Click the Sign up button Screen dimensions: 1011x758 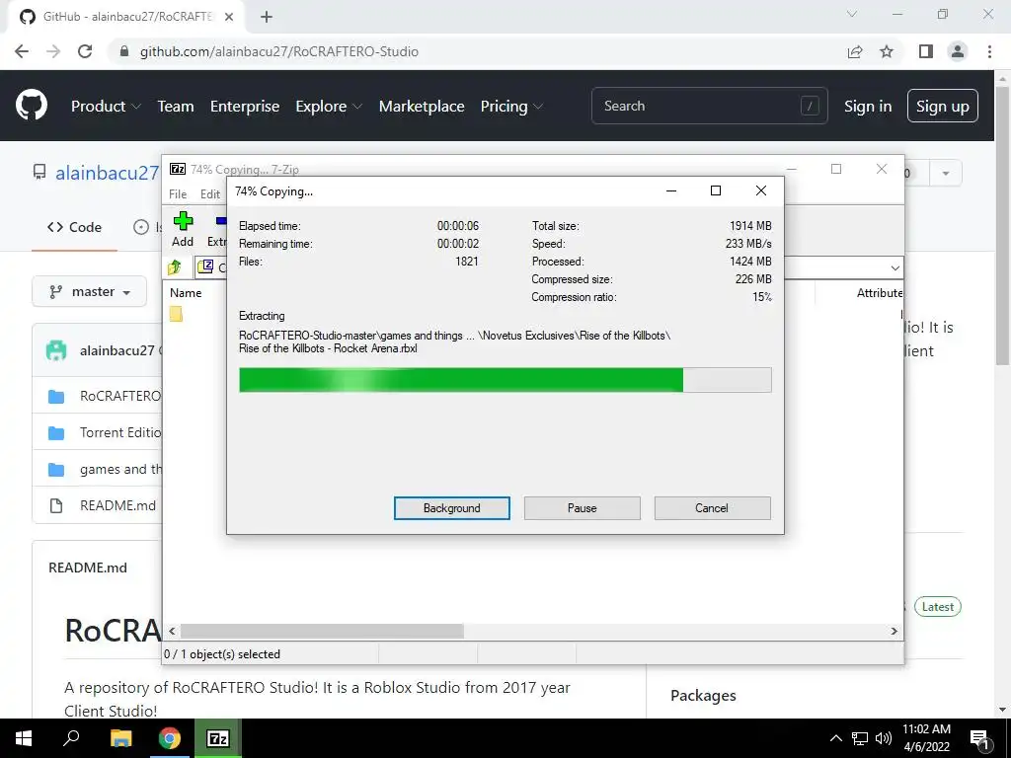(x=943, y=107)
